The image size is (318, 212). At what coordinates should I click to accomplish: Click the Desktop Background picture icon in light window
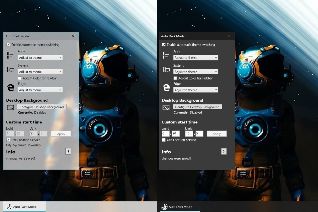(10, 108)
